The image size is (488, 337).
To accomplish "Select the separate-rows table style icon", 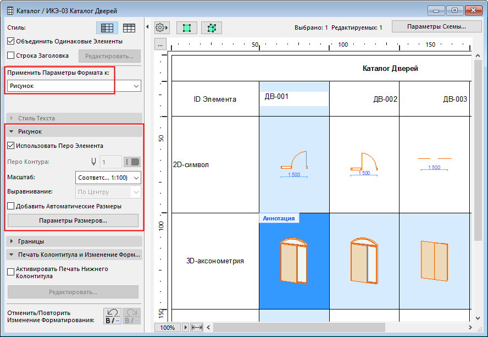I will pos(129,28).
